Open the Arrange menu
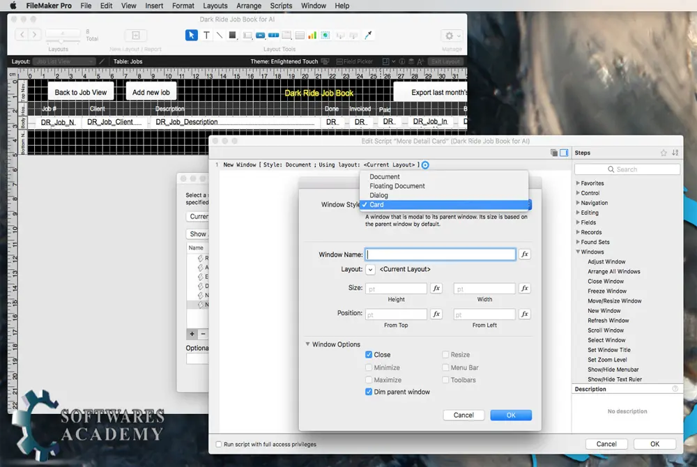Screen dimensions: 697x467 (249, 6)
